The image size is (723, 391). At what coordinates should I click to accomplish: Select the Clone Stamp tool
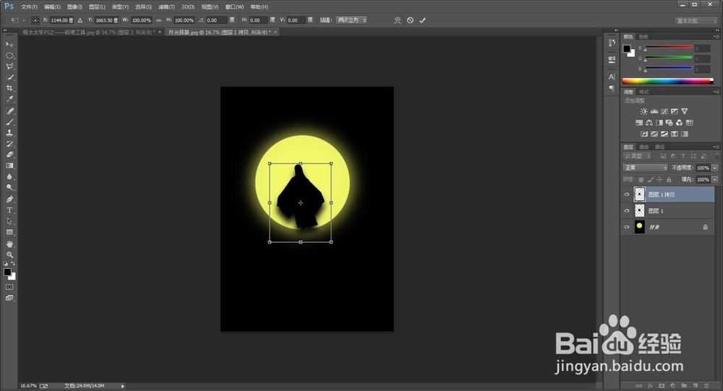[x=9, y=133]
